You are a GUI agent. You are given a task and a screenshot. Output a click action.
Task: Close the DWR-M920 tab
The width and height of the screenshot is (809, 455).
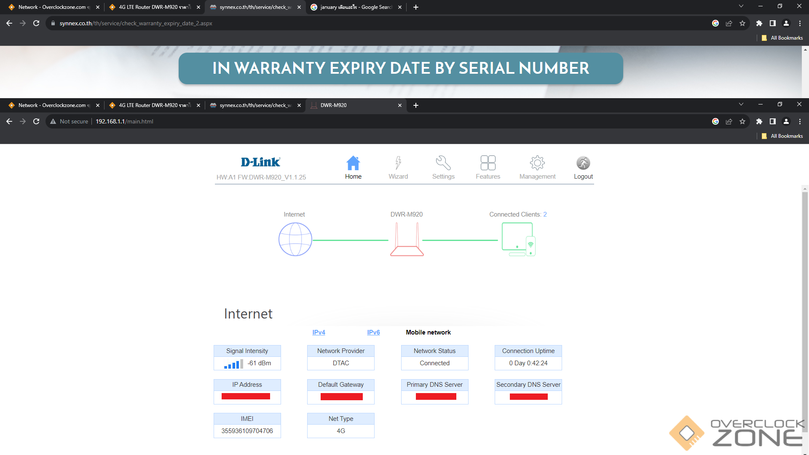(x=400, y=105)
